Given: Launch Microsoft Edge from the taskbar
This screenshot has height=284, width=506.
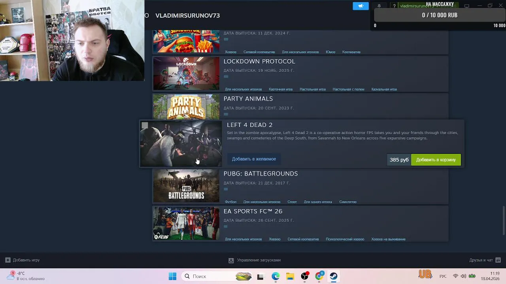Looking at the screenshot, I should (x=276, y=277).
